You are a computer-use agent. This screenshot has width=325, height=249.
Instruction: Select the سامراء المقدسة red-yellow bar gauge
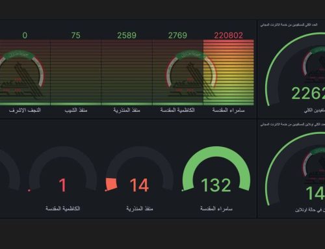click(228, 72)
